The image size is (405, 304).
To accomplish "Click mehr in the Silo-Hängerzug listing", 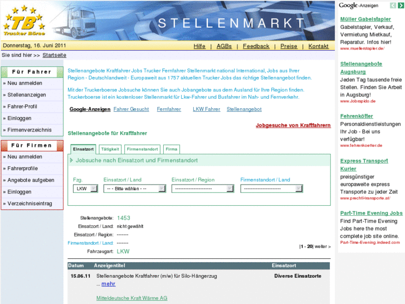I will point(108,284).
